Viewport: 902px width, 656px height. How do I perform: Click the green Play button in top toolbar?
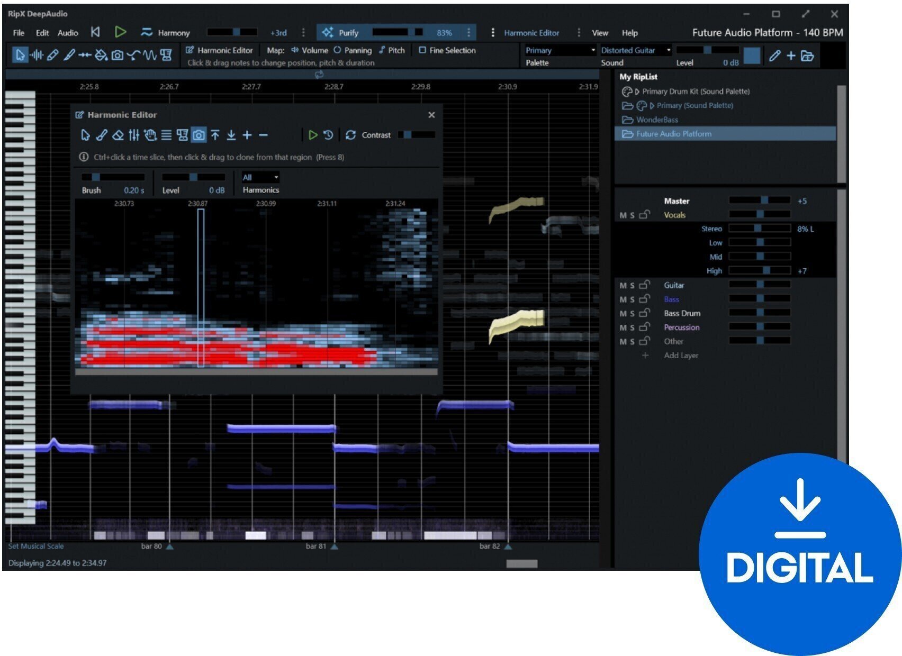(121, 32)
